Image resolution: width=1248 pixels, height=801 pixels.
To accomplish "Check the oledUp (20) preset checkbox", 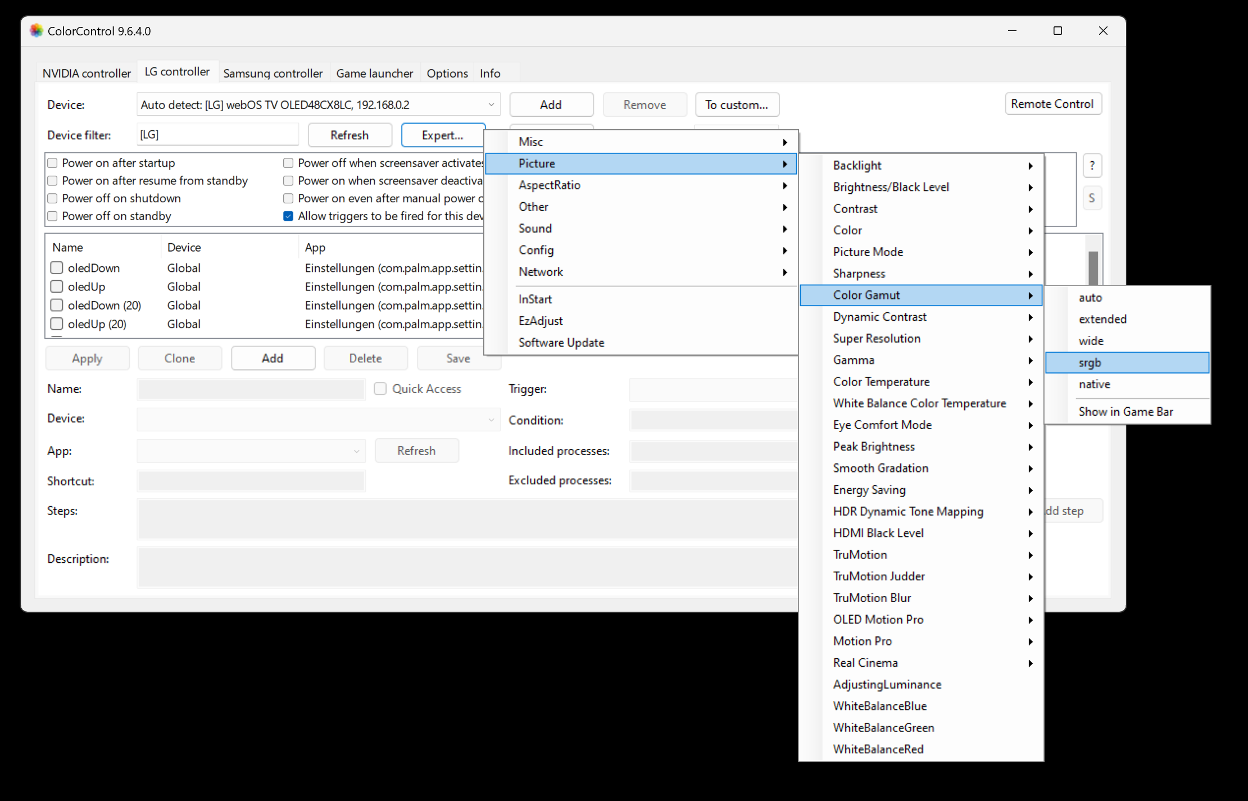I will pos(57,324).
